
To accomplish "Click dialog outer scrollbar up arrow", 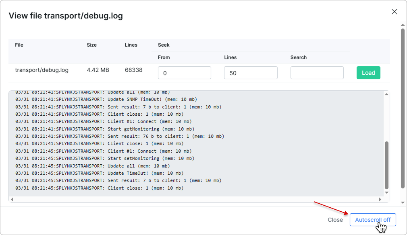I will tap(403, 25).
